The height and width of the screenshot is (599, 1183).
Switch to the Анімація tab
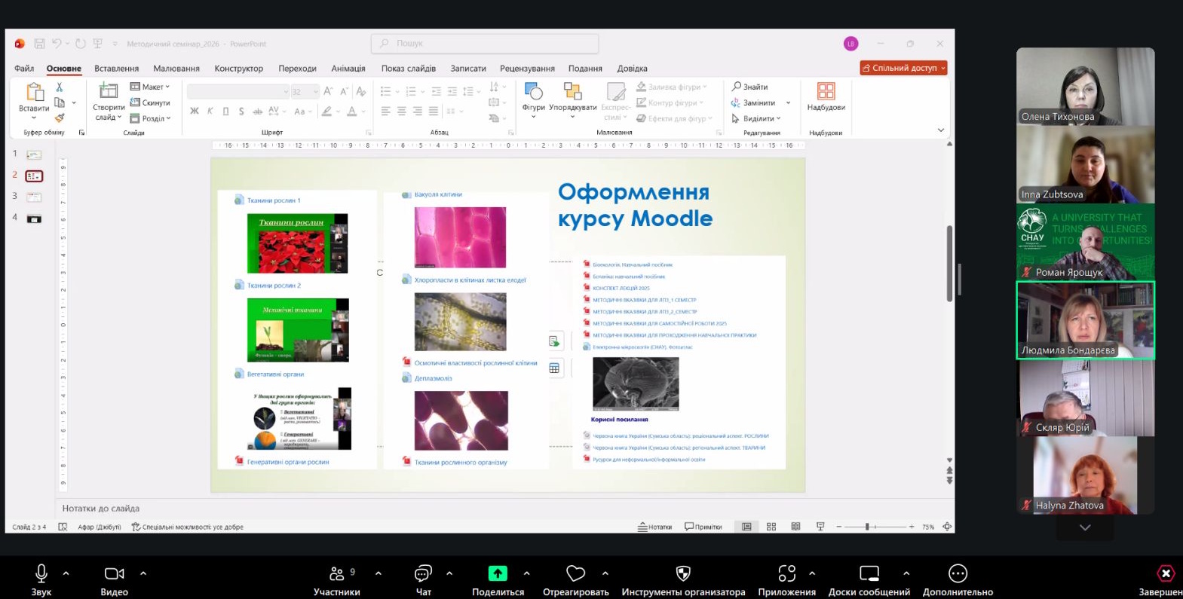coord(348,69)
